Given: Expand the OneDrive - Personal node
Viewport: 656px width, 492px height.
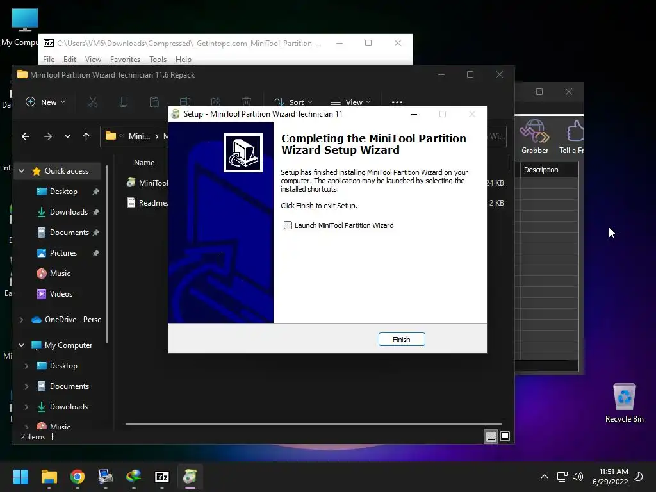Looking at the screenshot, I should coord(21,320).
